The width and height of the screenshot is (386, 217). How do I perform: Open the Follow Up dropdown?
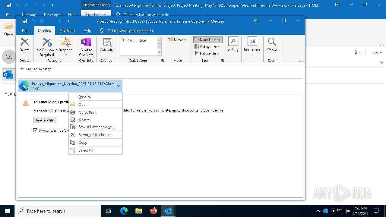click(207, 53)
